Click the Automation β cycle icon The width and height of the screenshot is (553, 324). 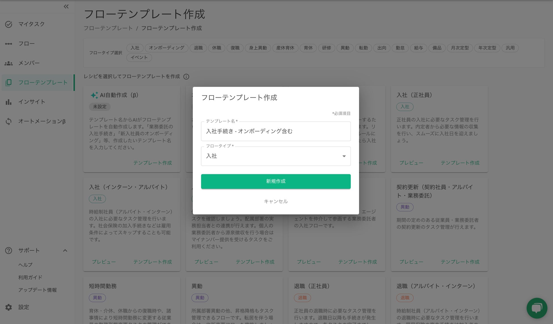9,122
